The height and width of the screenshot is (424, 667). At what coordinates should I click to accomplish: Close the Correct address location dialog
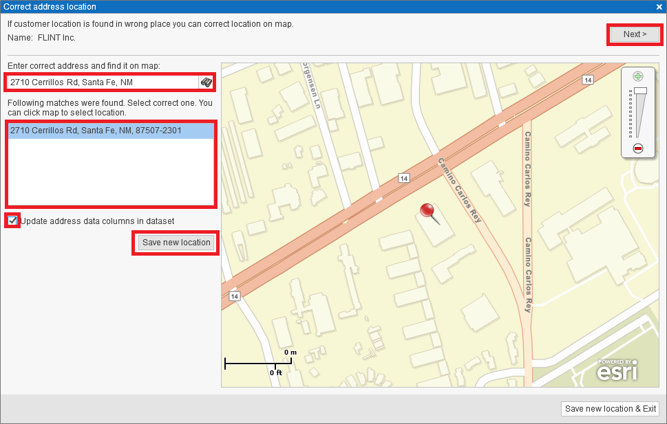pos(659,6)
